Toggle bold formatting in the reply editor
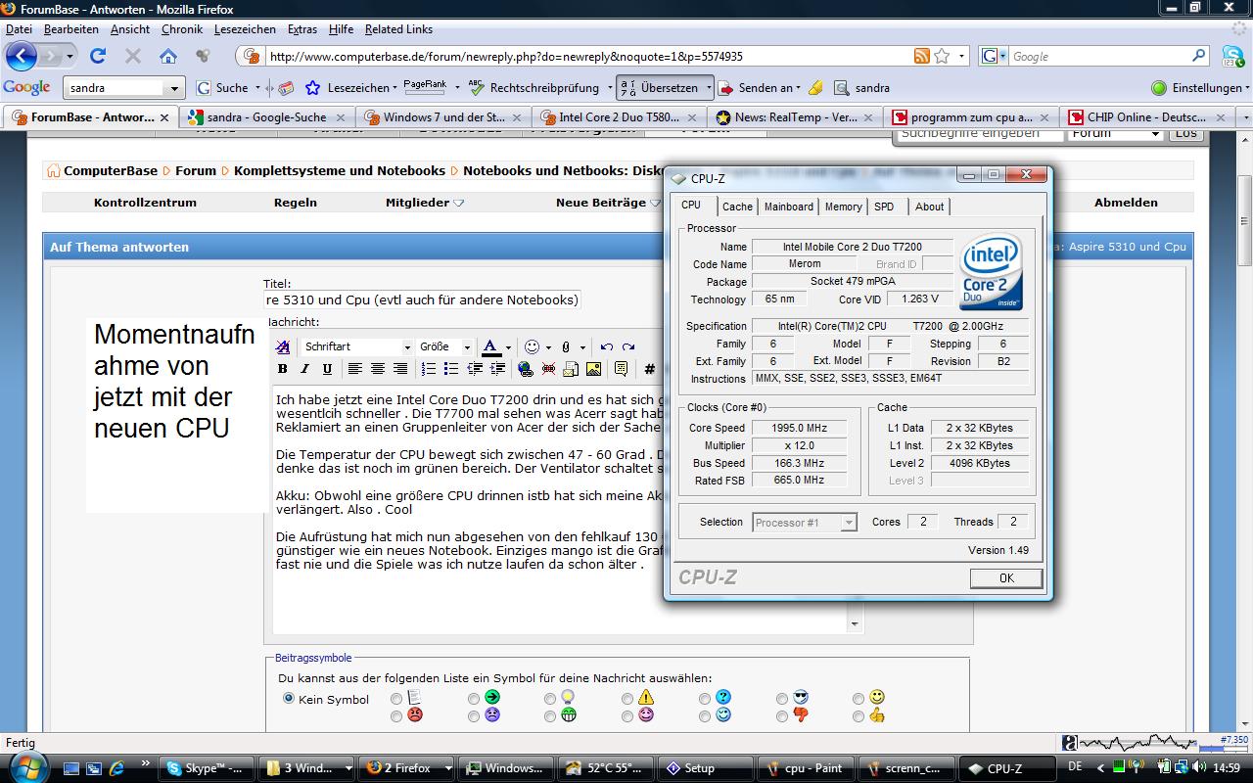Viewport: 1253px width, 783px height. pyautogui.click(x=282, y=369)
